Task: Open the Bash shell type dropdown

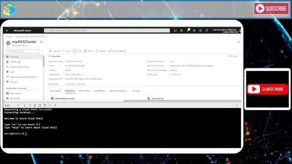Action: click(x=12, y=105)
